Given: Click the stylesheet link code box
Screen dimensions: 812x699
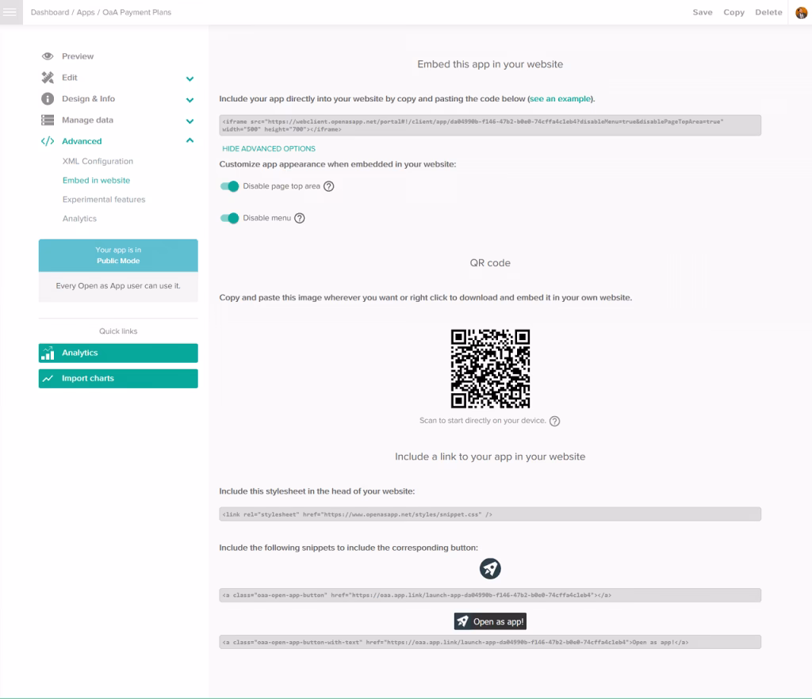Looking at the screenshot, I should pos(490,514).
